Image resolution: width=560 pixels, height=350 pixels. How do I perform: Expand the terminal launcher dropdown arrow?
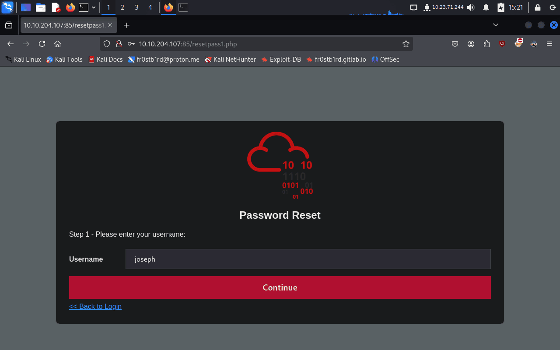pyautogui.click(x=94, y=7)
